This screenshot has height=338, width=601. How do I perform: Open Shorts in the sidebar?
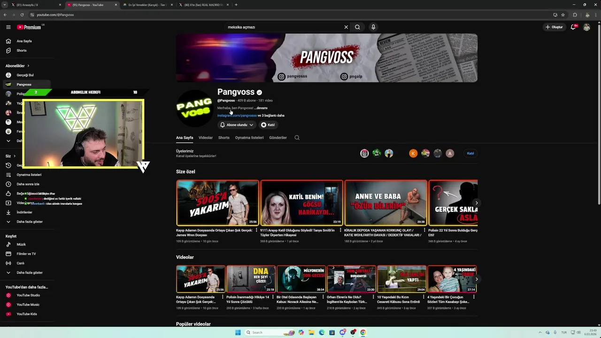(22, 51)
